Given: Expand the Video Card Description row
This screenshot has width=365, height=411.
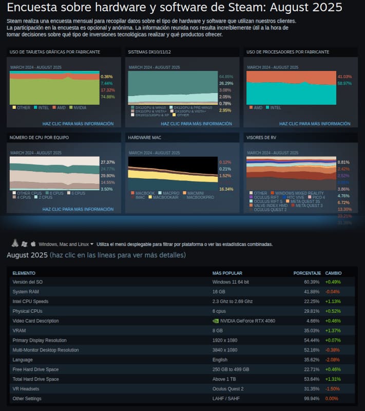Looking at the screenshot, I should click(x=182, y=321).
